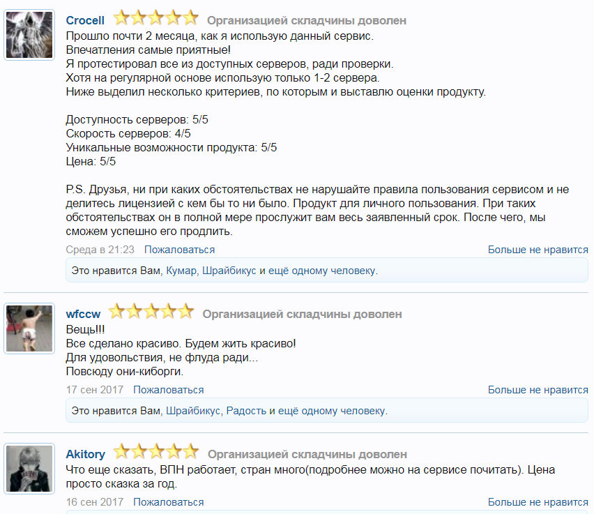Viewport: 594px width, 514px height.
Task: Report Crocell's review via Пожаловаться
Action: pyautogui.click(x=179, y=250)
